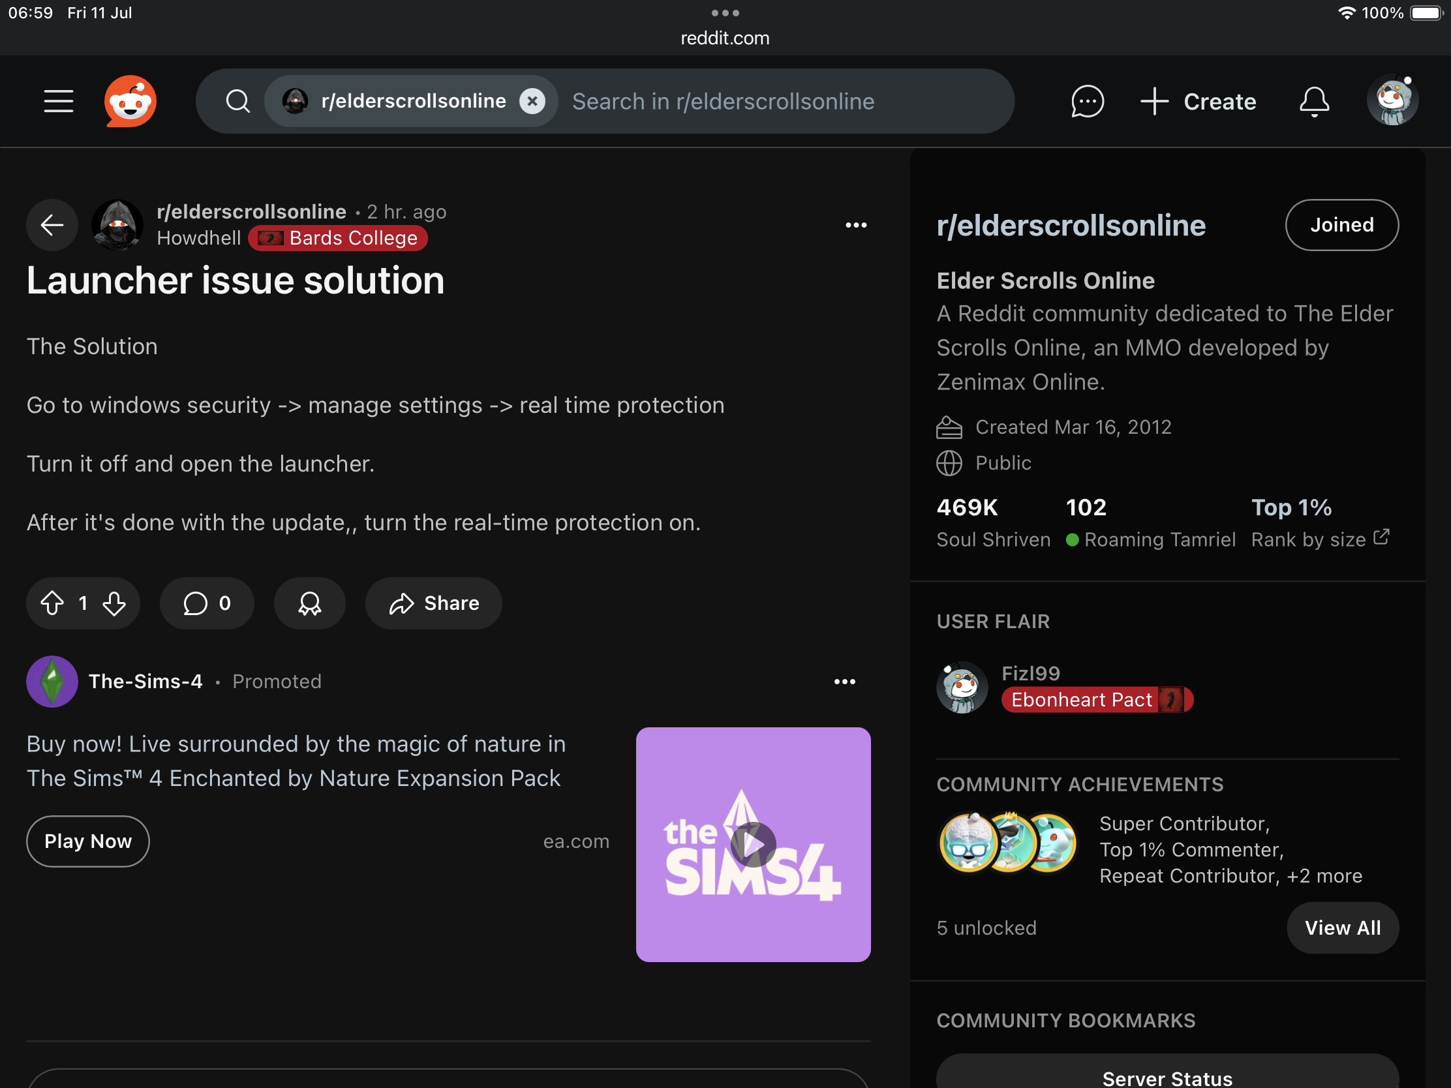Open the promoted ad's three-dot menu
This screenshot has width=1451, height=1088.
(x=845, y=682)
